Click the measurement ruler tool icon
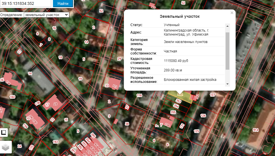Screen dimensions: 275x156 coord(4,132)
